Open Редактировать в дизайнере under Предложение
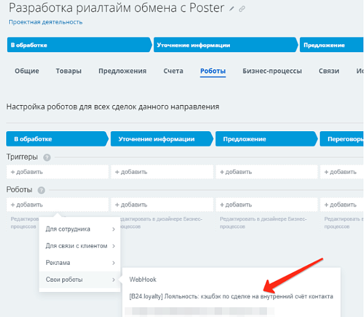 pos(263,223)
